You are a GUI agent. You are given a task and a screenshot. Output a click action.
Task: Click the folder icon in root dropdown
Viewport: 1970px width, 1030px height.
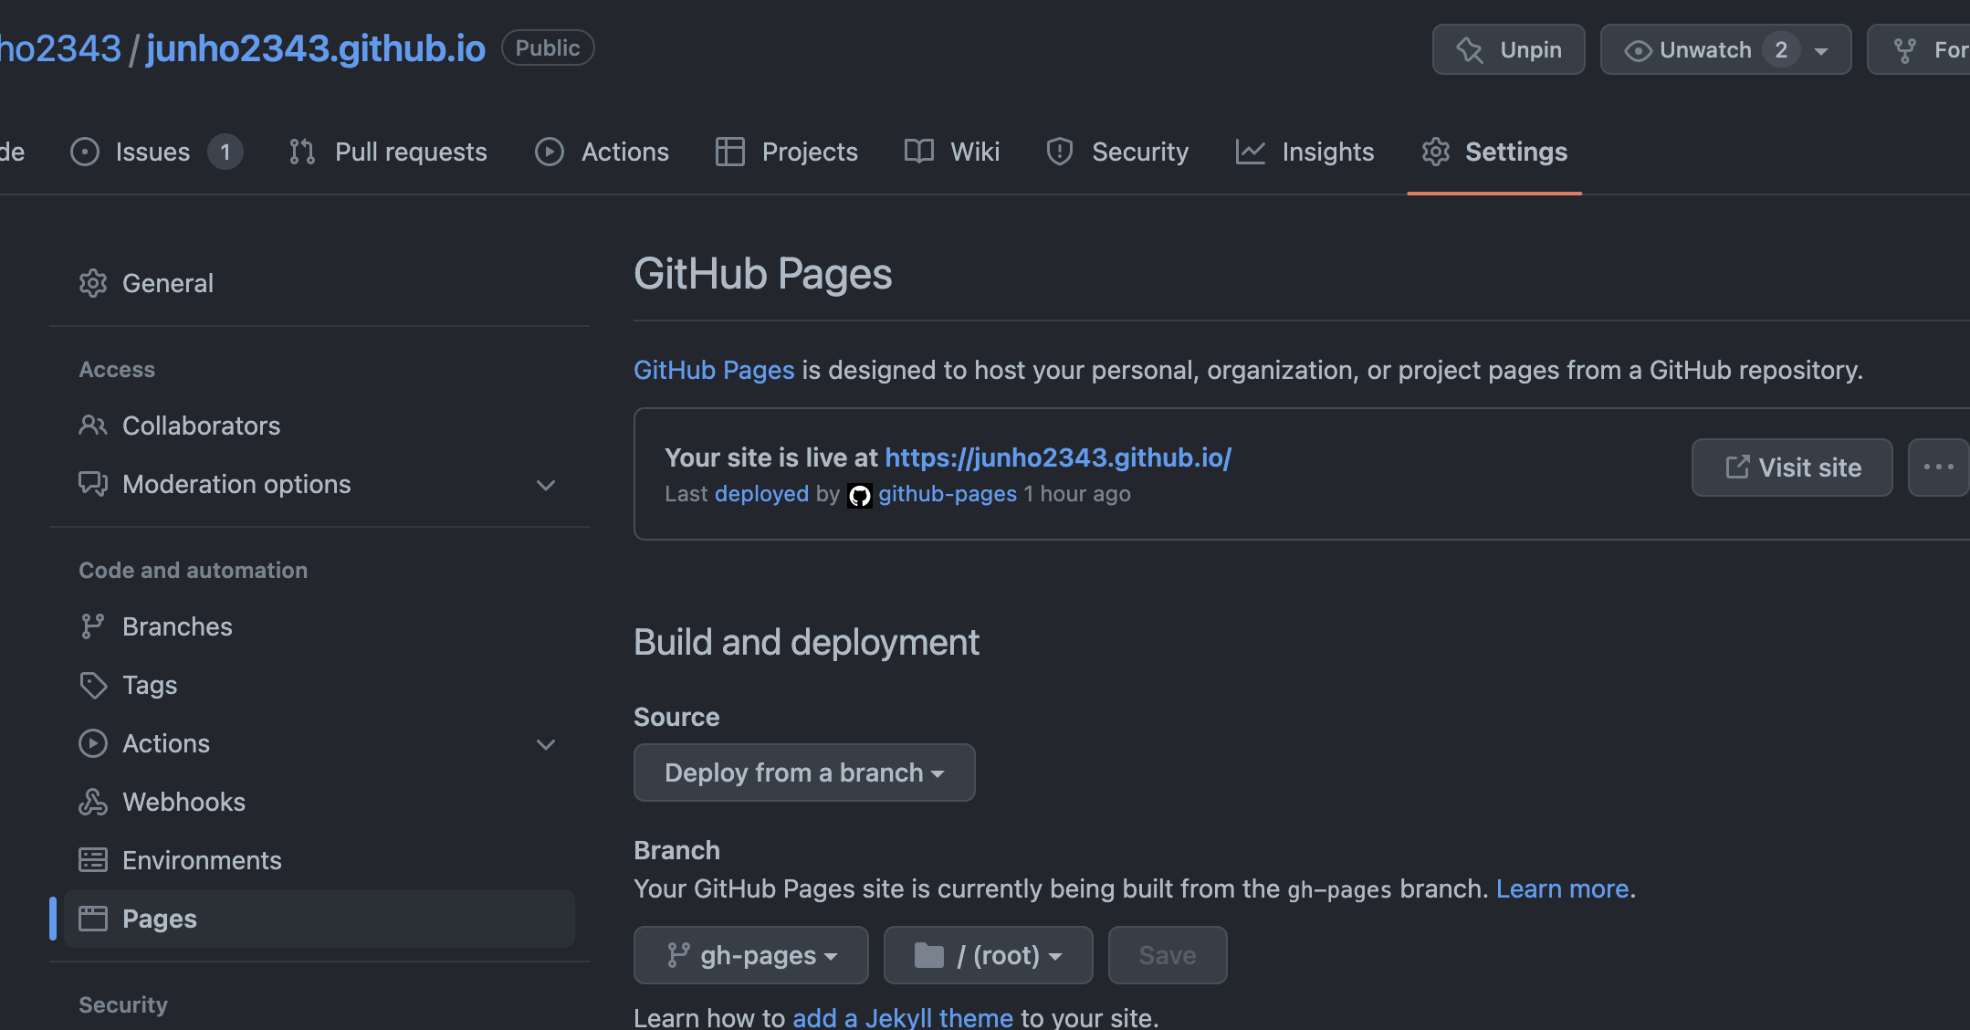[929, 955]
